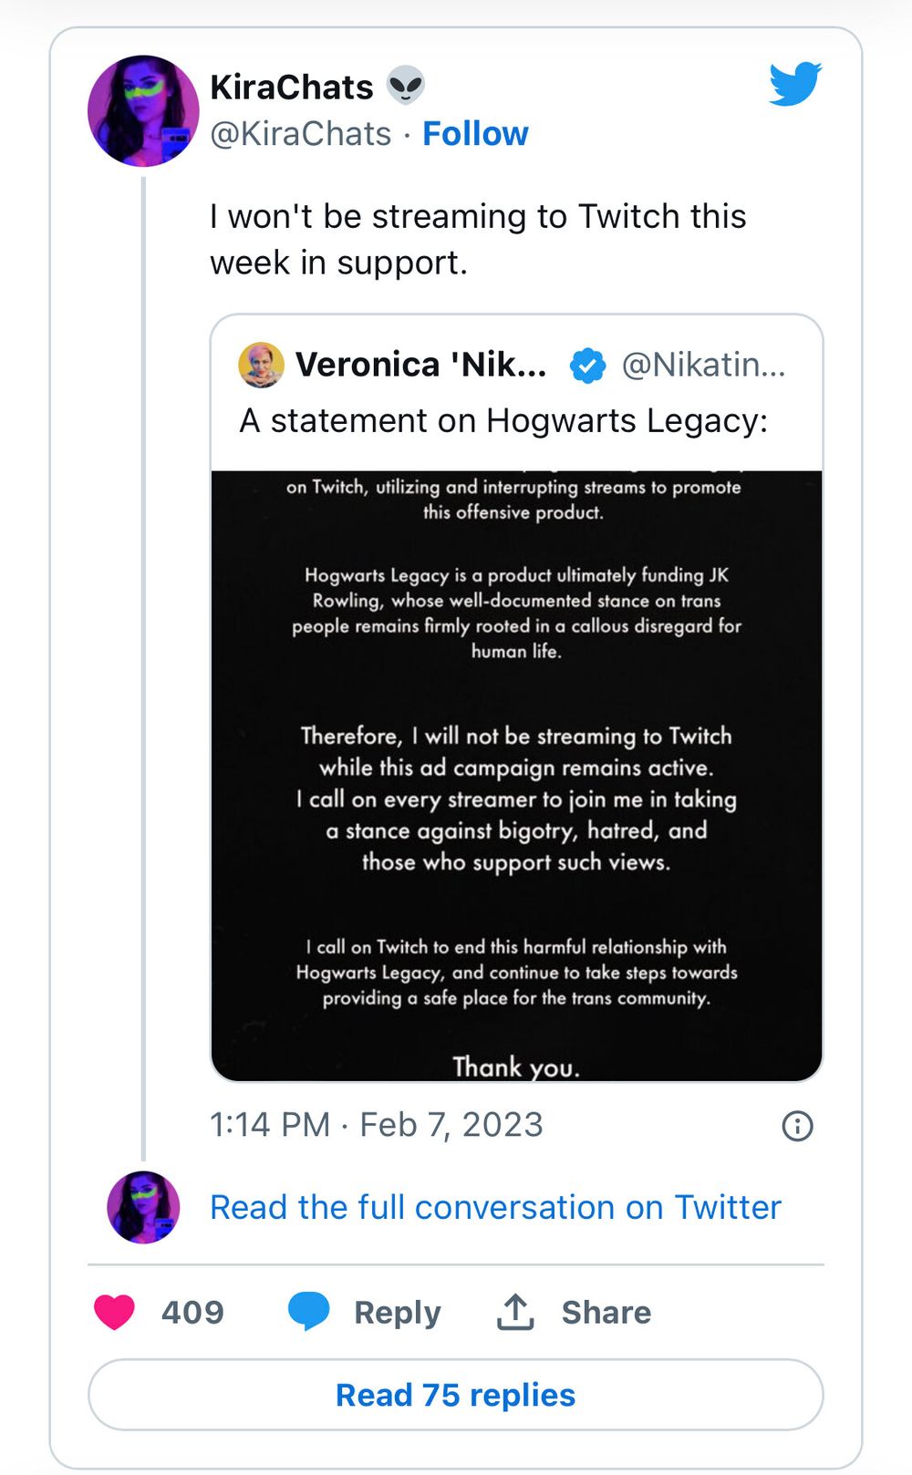912x1475 pixels.
Task: Click the Reply text label
Action: click(x=397, y=1313)
